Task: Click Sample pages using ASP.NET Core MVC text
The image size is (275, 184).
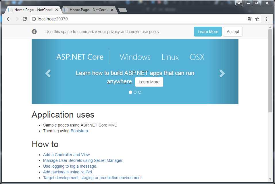Action: coord(80,125)
